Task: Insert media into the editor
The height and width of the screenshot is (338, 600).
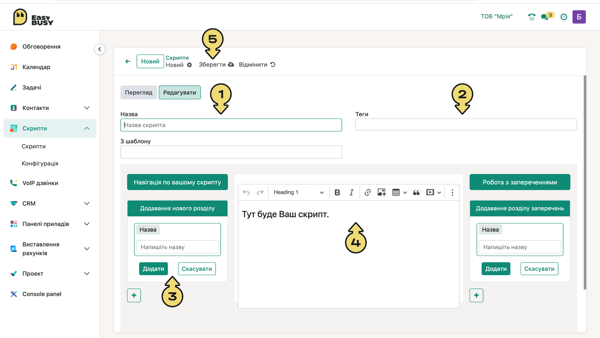Action: (x=430, y=192)
